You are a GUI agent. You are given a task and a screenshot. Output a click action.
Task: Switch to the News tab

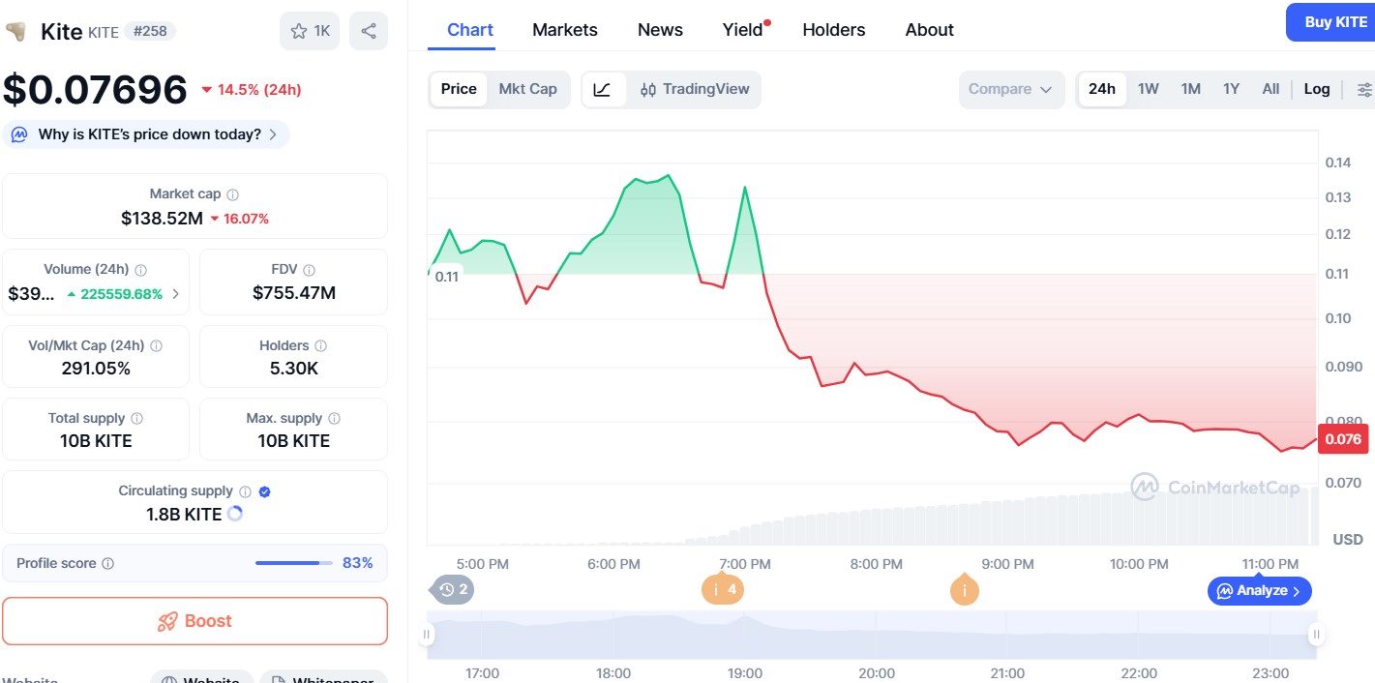coord(659,29)
